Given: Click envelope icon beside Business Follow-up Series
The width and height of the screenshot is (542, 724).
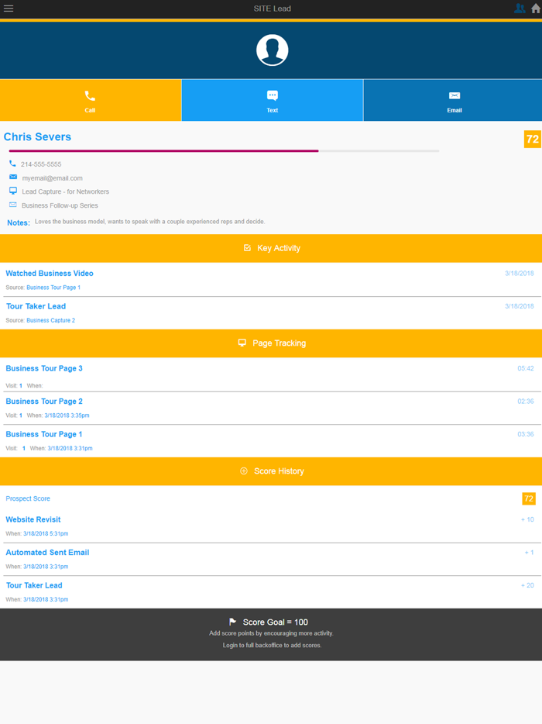Looking at the screenshot, I should point(13,205).
